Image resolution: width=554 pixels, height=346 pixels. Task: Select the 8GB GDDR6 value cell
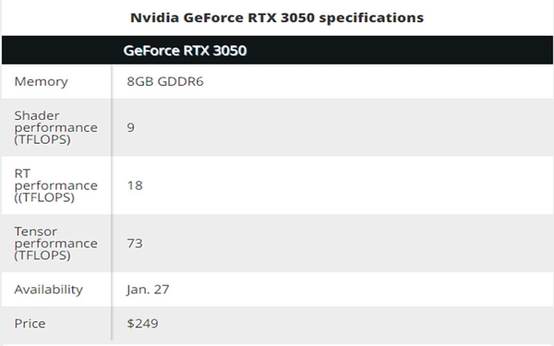[165, 81]
